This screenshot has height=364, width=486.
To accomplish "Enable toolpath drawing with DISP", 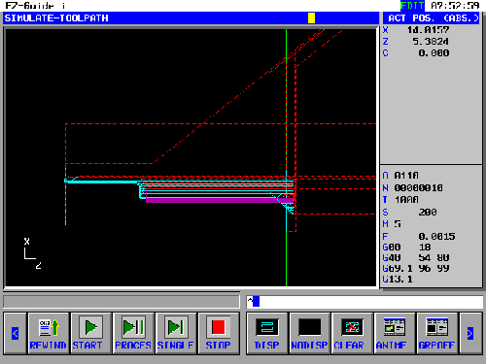I will [266, 333].
